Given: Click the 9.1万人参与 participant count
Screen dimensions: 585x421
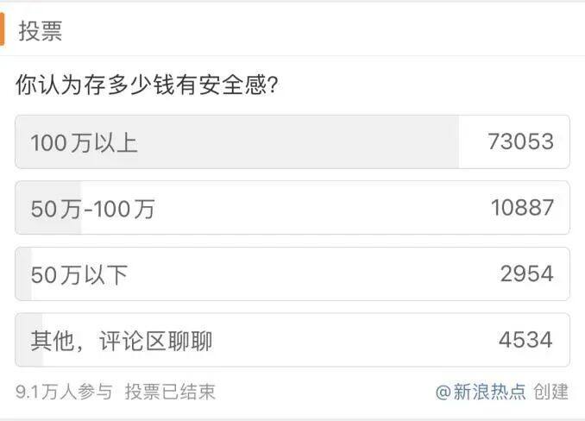Looking at the screenshot, I should click(x=64, y=392).
